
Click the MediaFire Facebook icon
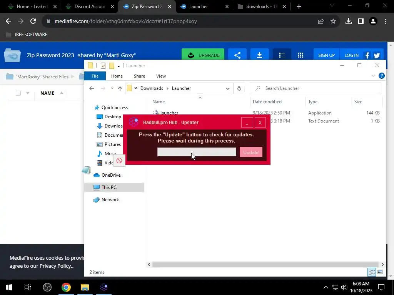coord(367,55)
